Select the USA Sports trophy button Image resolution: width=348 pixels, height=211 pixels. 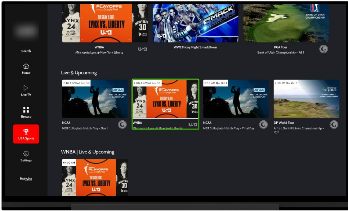coord(26,134)
